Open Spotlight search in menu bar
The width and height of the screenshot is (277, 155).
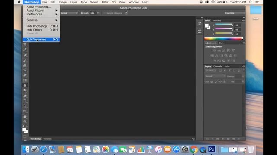coord(251,2)
